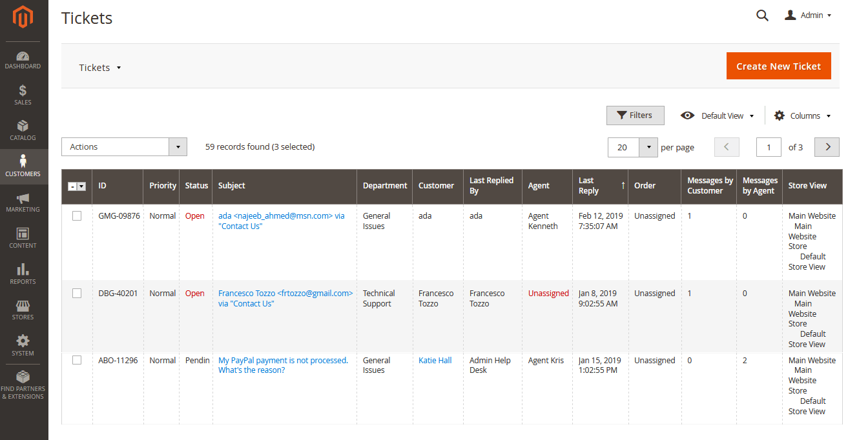The height and width of the screenshot is (440, 848).
Task: Sort by the Last Reply column
Action: (x=589, y=186)
